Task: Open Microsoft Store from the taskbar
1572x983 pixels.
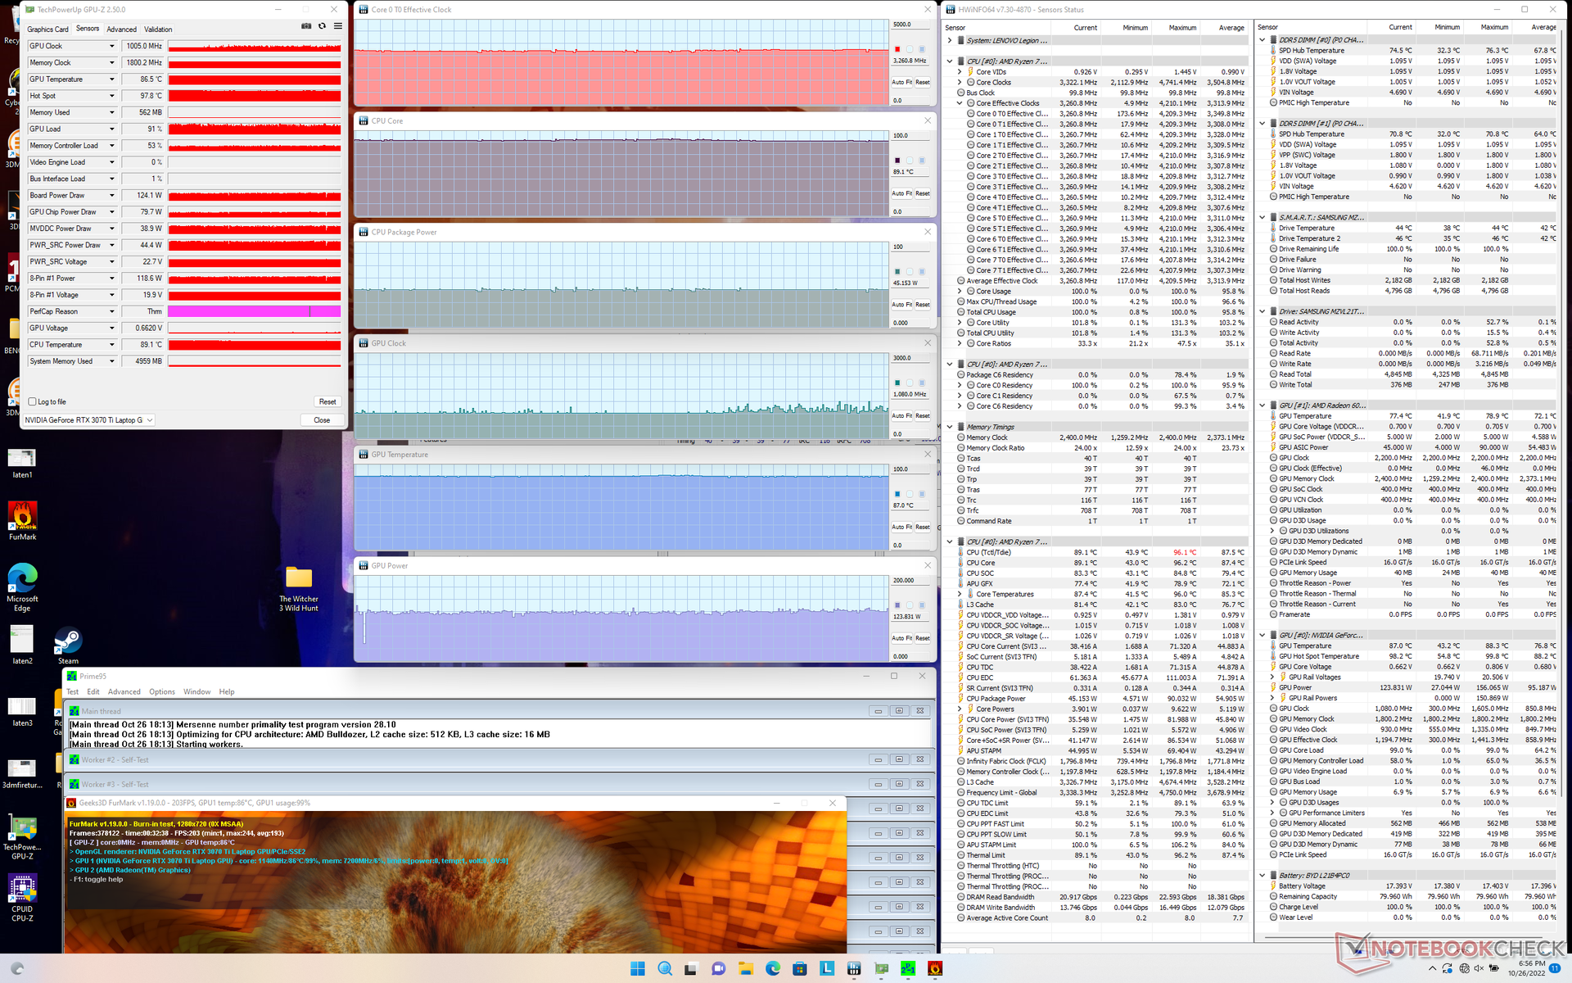Action: click(x=799, y=968)
